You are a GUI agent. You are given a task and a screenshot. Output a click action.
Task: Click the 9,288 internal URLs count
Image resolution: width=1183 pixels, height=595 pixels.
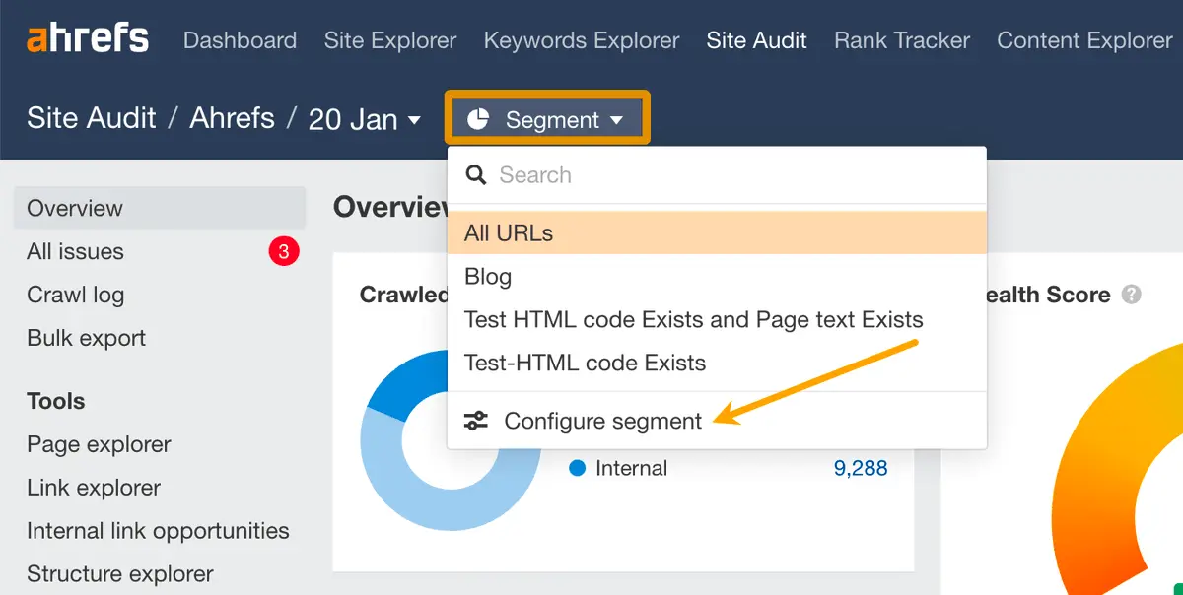click(861, 469)
